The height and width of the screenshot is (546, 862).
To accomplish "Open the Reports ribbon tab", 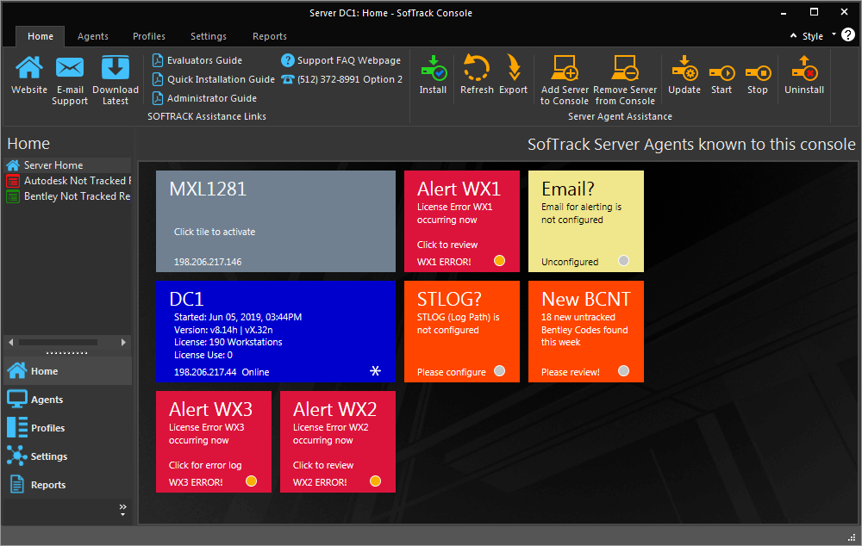I will (269, 36).
